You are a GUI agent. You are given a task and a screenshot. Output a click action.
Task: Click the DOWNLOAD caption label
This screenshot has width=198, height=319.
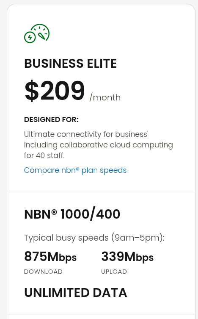point(43,272)
